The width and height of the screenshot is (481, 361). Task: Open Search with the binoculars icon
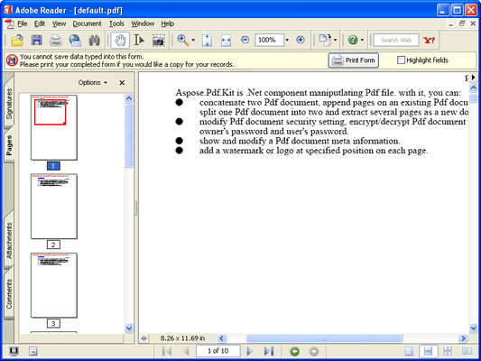click(x=94, y=41)
